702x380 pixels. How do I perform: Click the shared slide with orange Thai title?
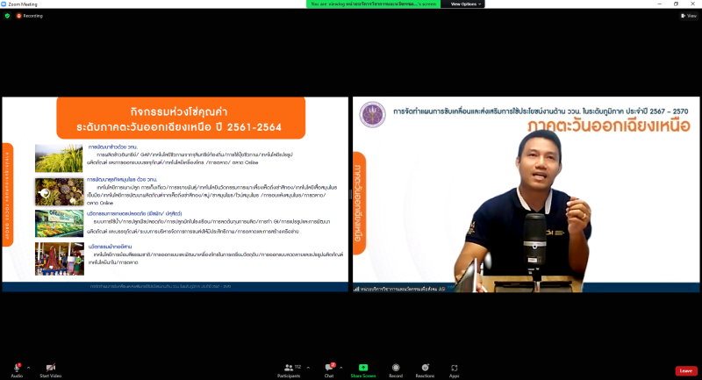click(x=175, y=193)
